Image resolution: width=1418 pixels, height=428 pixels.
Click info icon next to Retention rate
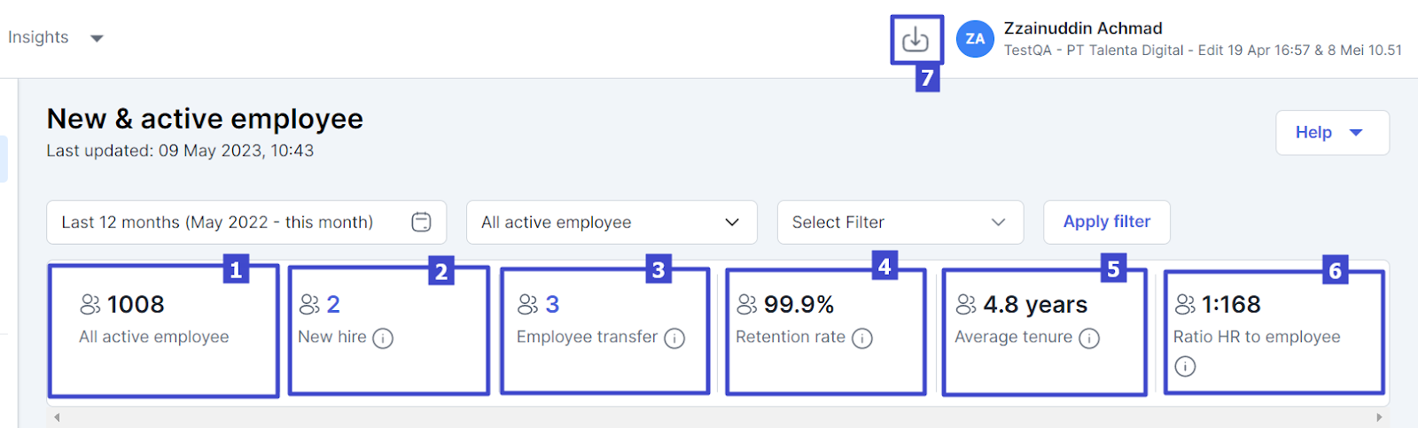pos(862,338)
